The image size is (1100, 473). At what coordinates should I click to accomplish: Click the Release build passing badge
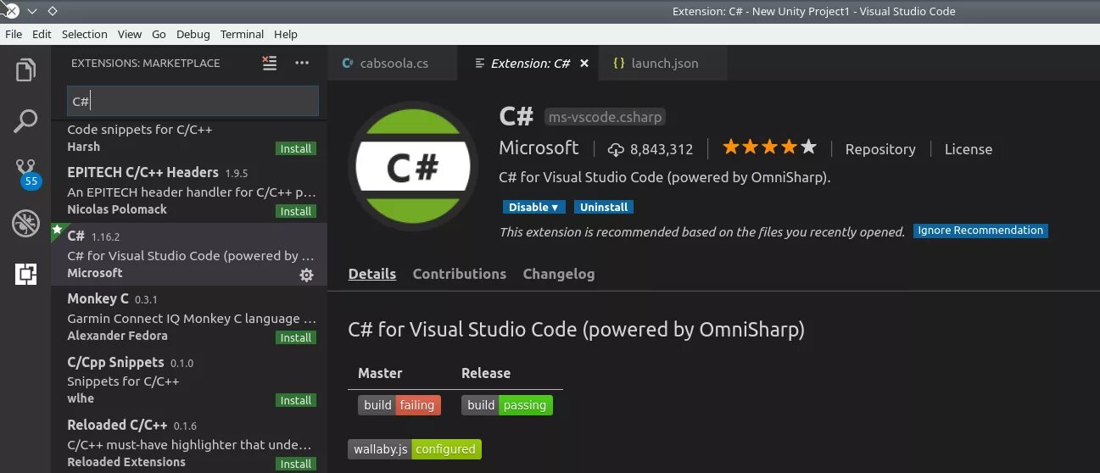point(507,405)
